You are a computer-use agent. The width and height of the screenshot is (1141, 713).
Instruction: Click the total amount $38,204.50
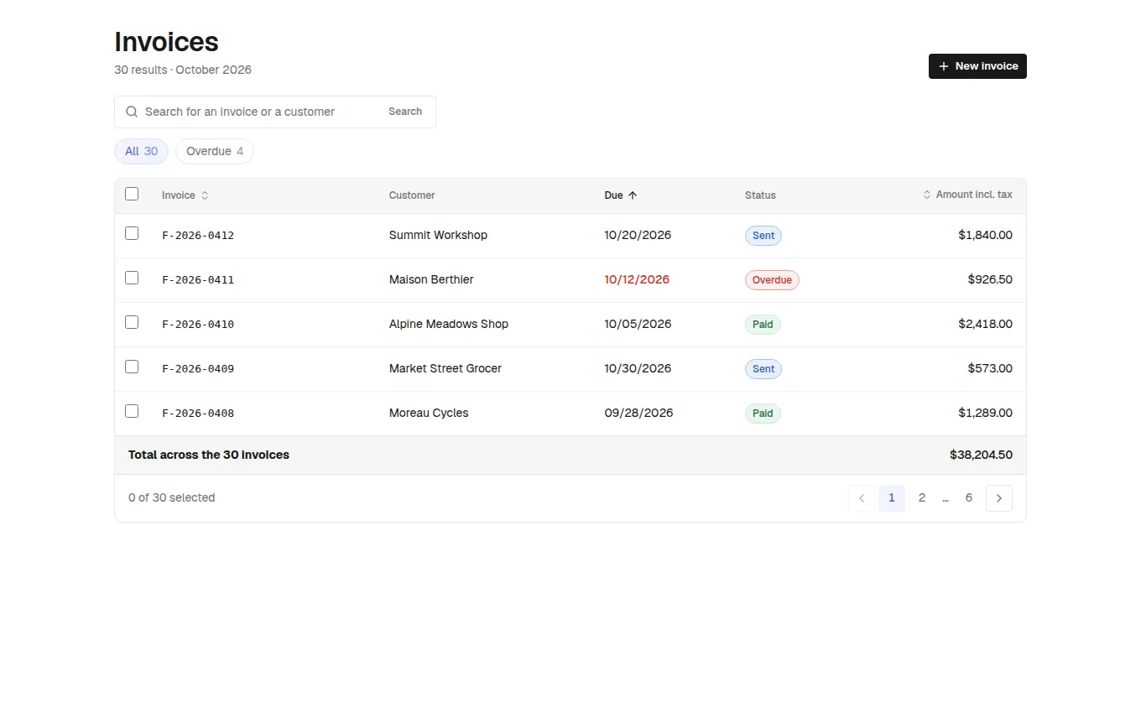pos(981,455)
